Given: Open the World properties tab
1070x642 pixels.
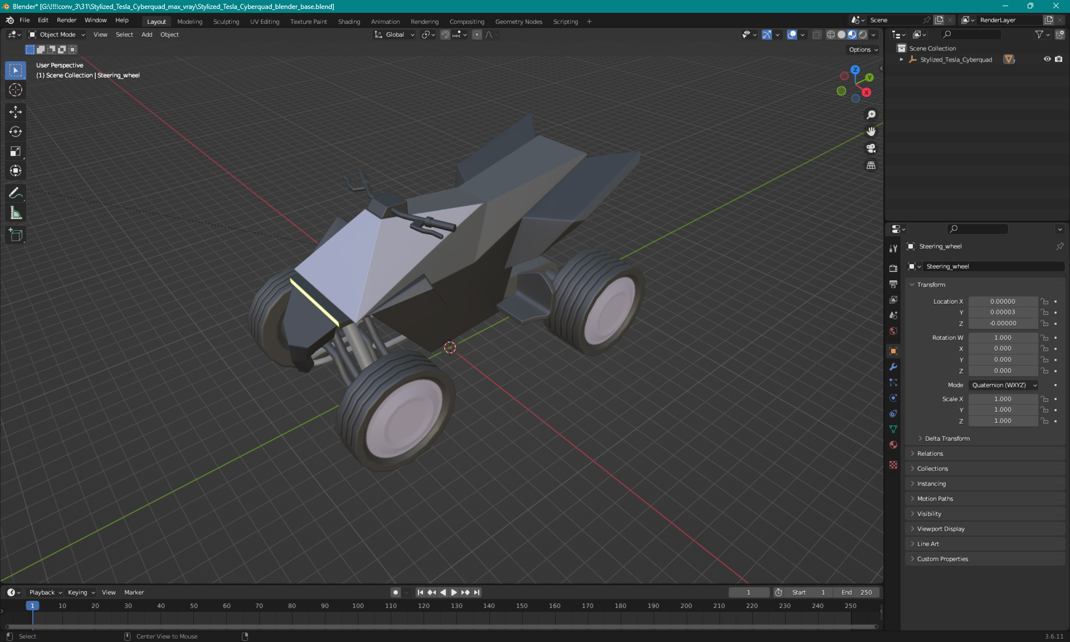Looking at the screenshot, I should pyautogui.click(x=893, y=330).
